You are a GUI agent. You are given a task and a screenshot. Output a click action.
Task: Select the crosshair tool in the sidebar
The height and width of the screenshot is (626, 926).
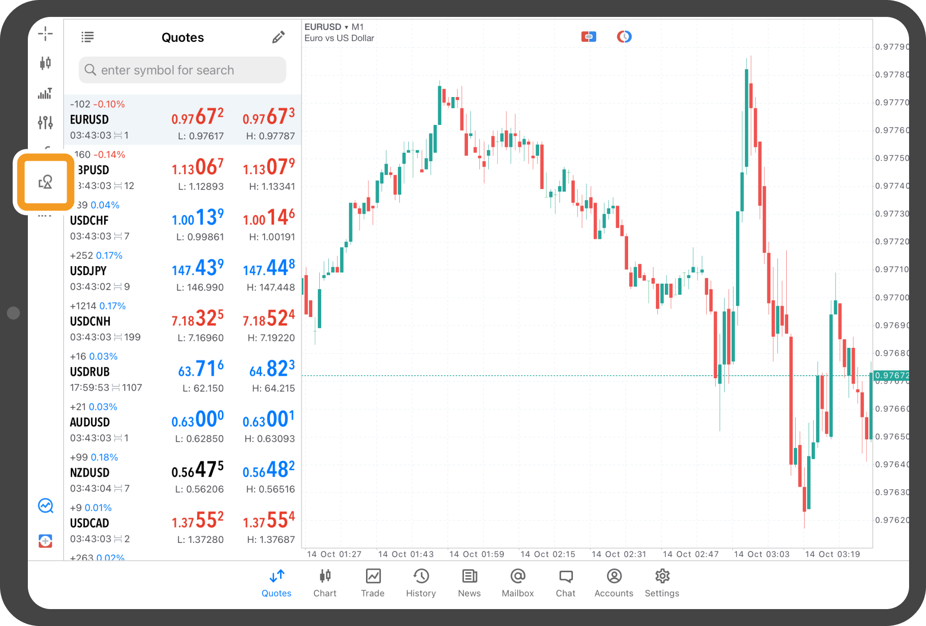[x=45, y=34]
